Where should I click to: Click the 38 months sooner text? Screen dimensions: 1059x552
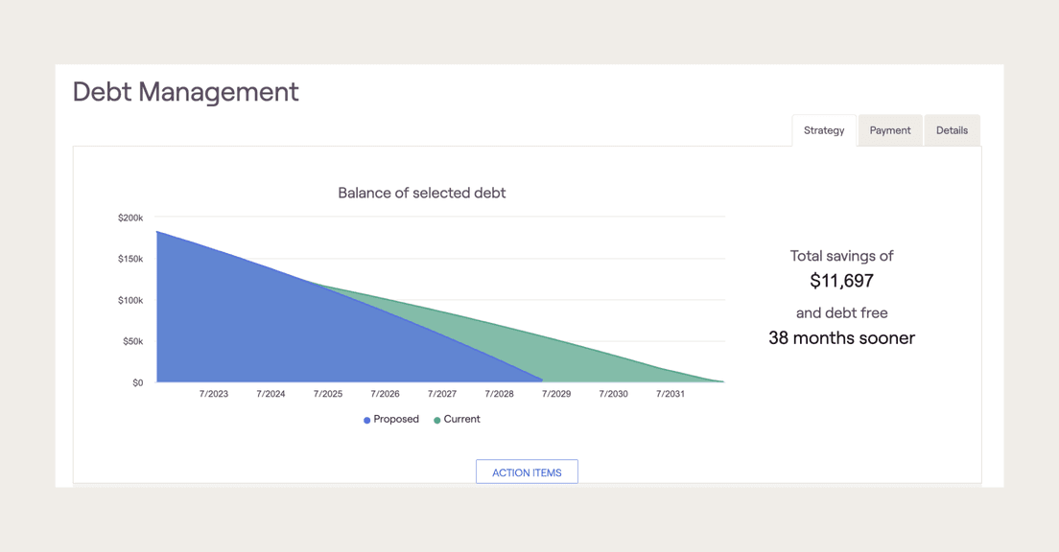[x=841, y=338]
